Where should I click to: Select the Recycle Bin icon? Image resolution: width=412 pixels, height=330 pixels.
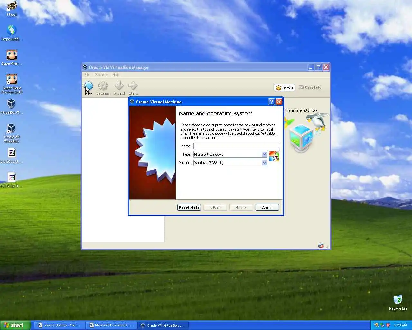[x=398, y=302]
